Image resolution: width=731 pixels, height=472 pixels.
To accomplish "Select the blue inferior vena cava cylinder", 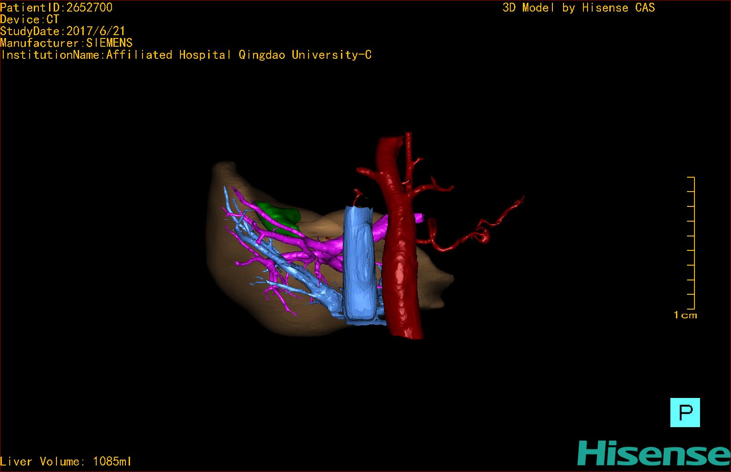I will click(359, 265).
